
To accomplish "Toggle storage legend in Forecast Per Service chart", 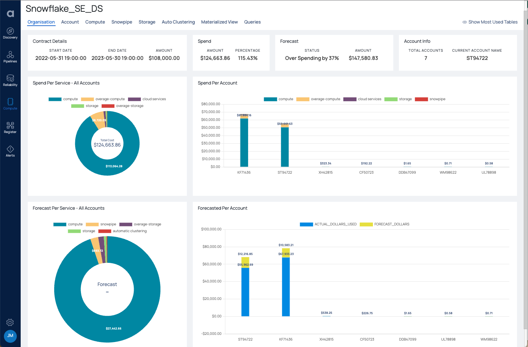I will click(82, 231).
